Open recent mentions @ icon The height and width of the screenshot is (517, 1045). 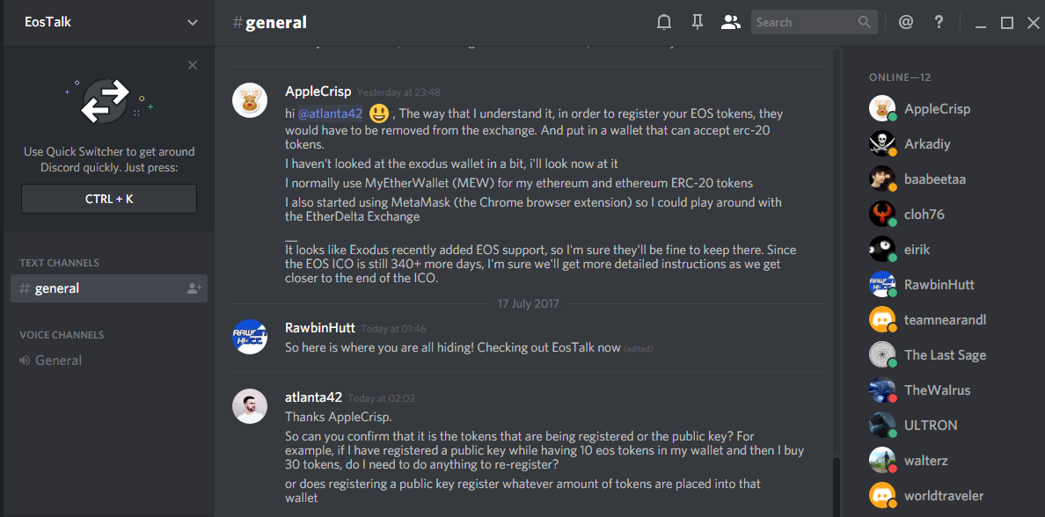pos(905,23)
